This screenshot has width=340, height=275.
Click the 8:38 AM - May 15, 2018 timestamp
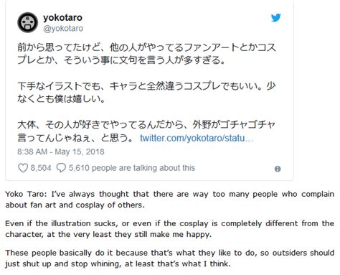point(61,152)
